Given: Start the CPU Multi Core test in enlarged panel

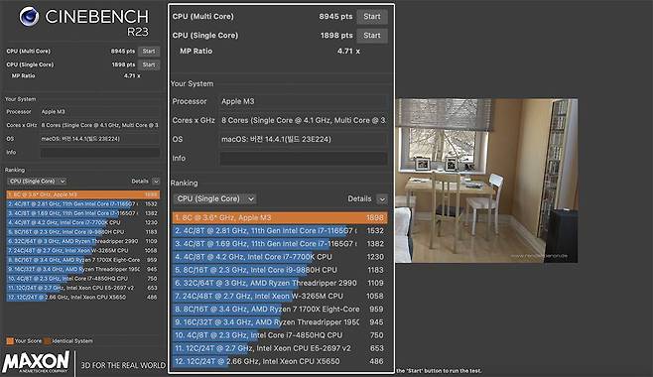Looking at the screenshot, I should click(x=372, y=17).
